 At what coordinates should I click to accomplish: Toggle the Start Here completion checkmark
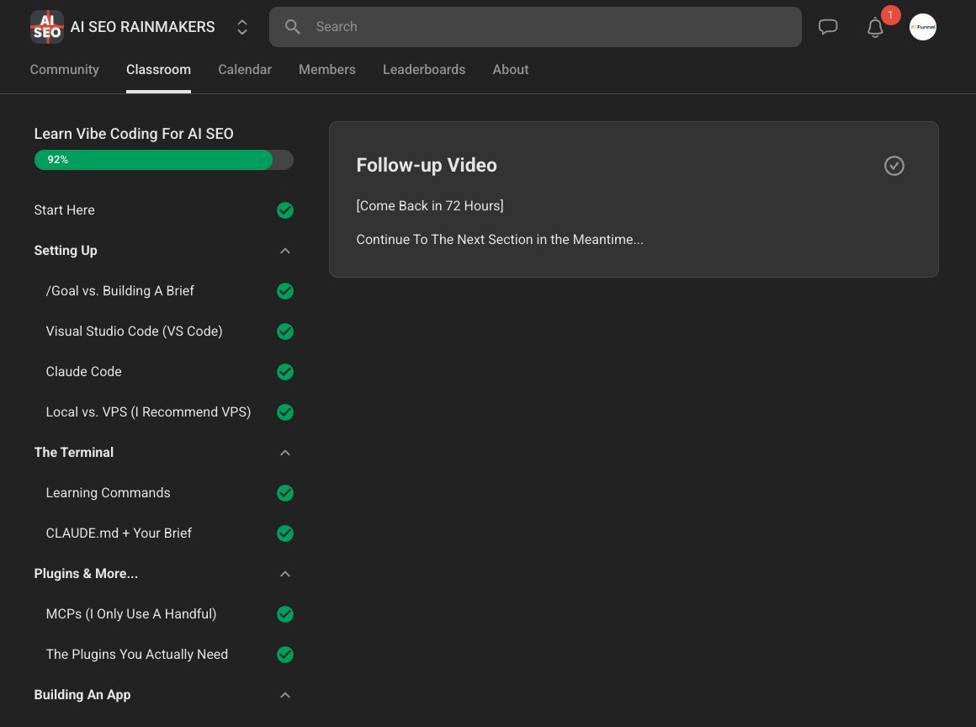(285, 210)
